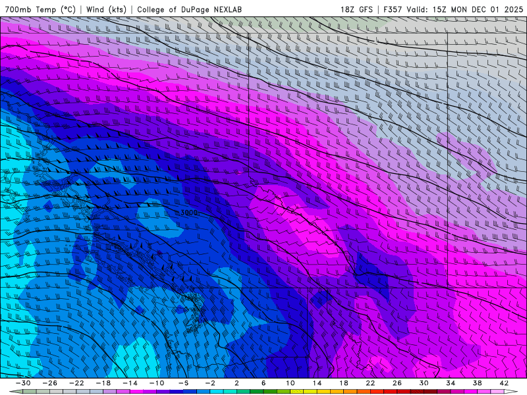Click the -22 temperature scale value

(x=76, y=383)
